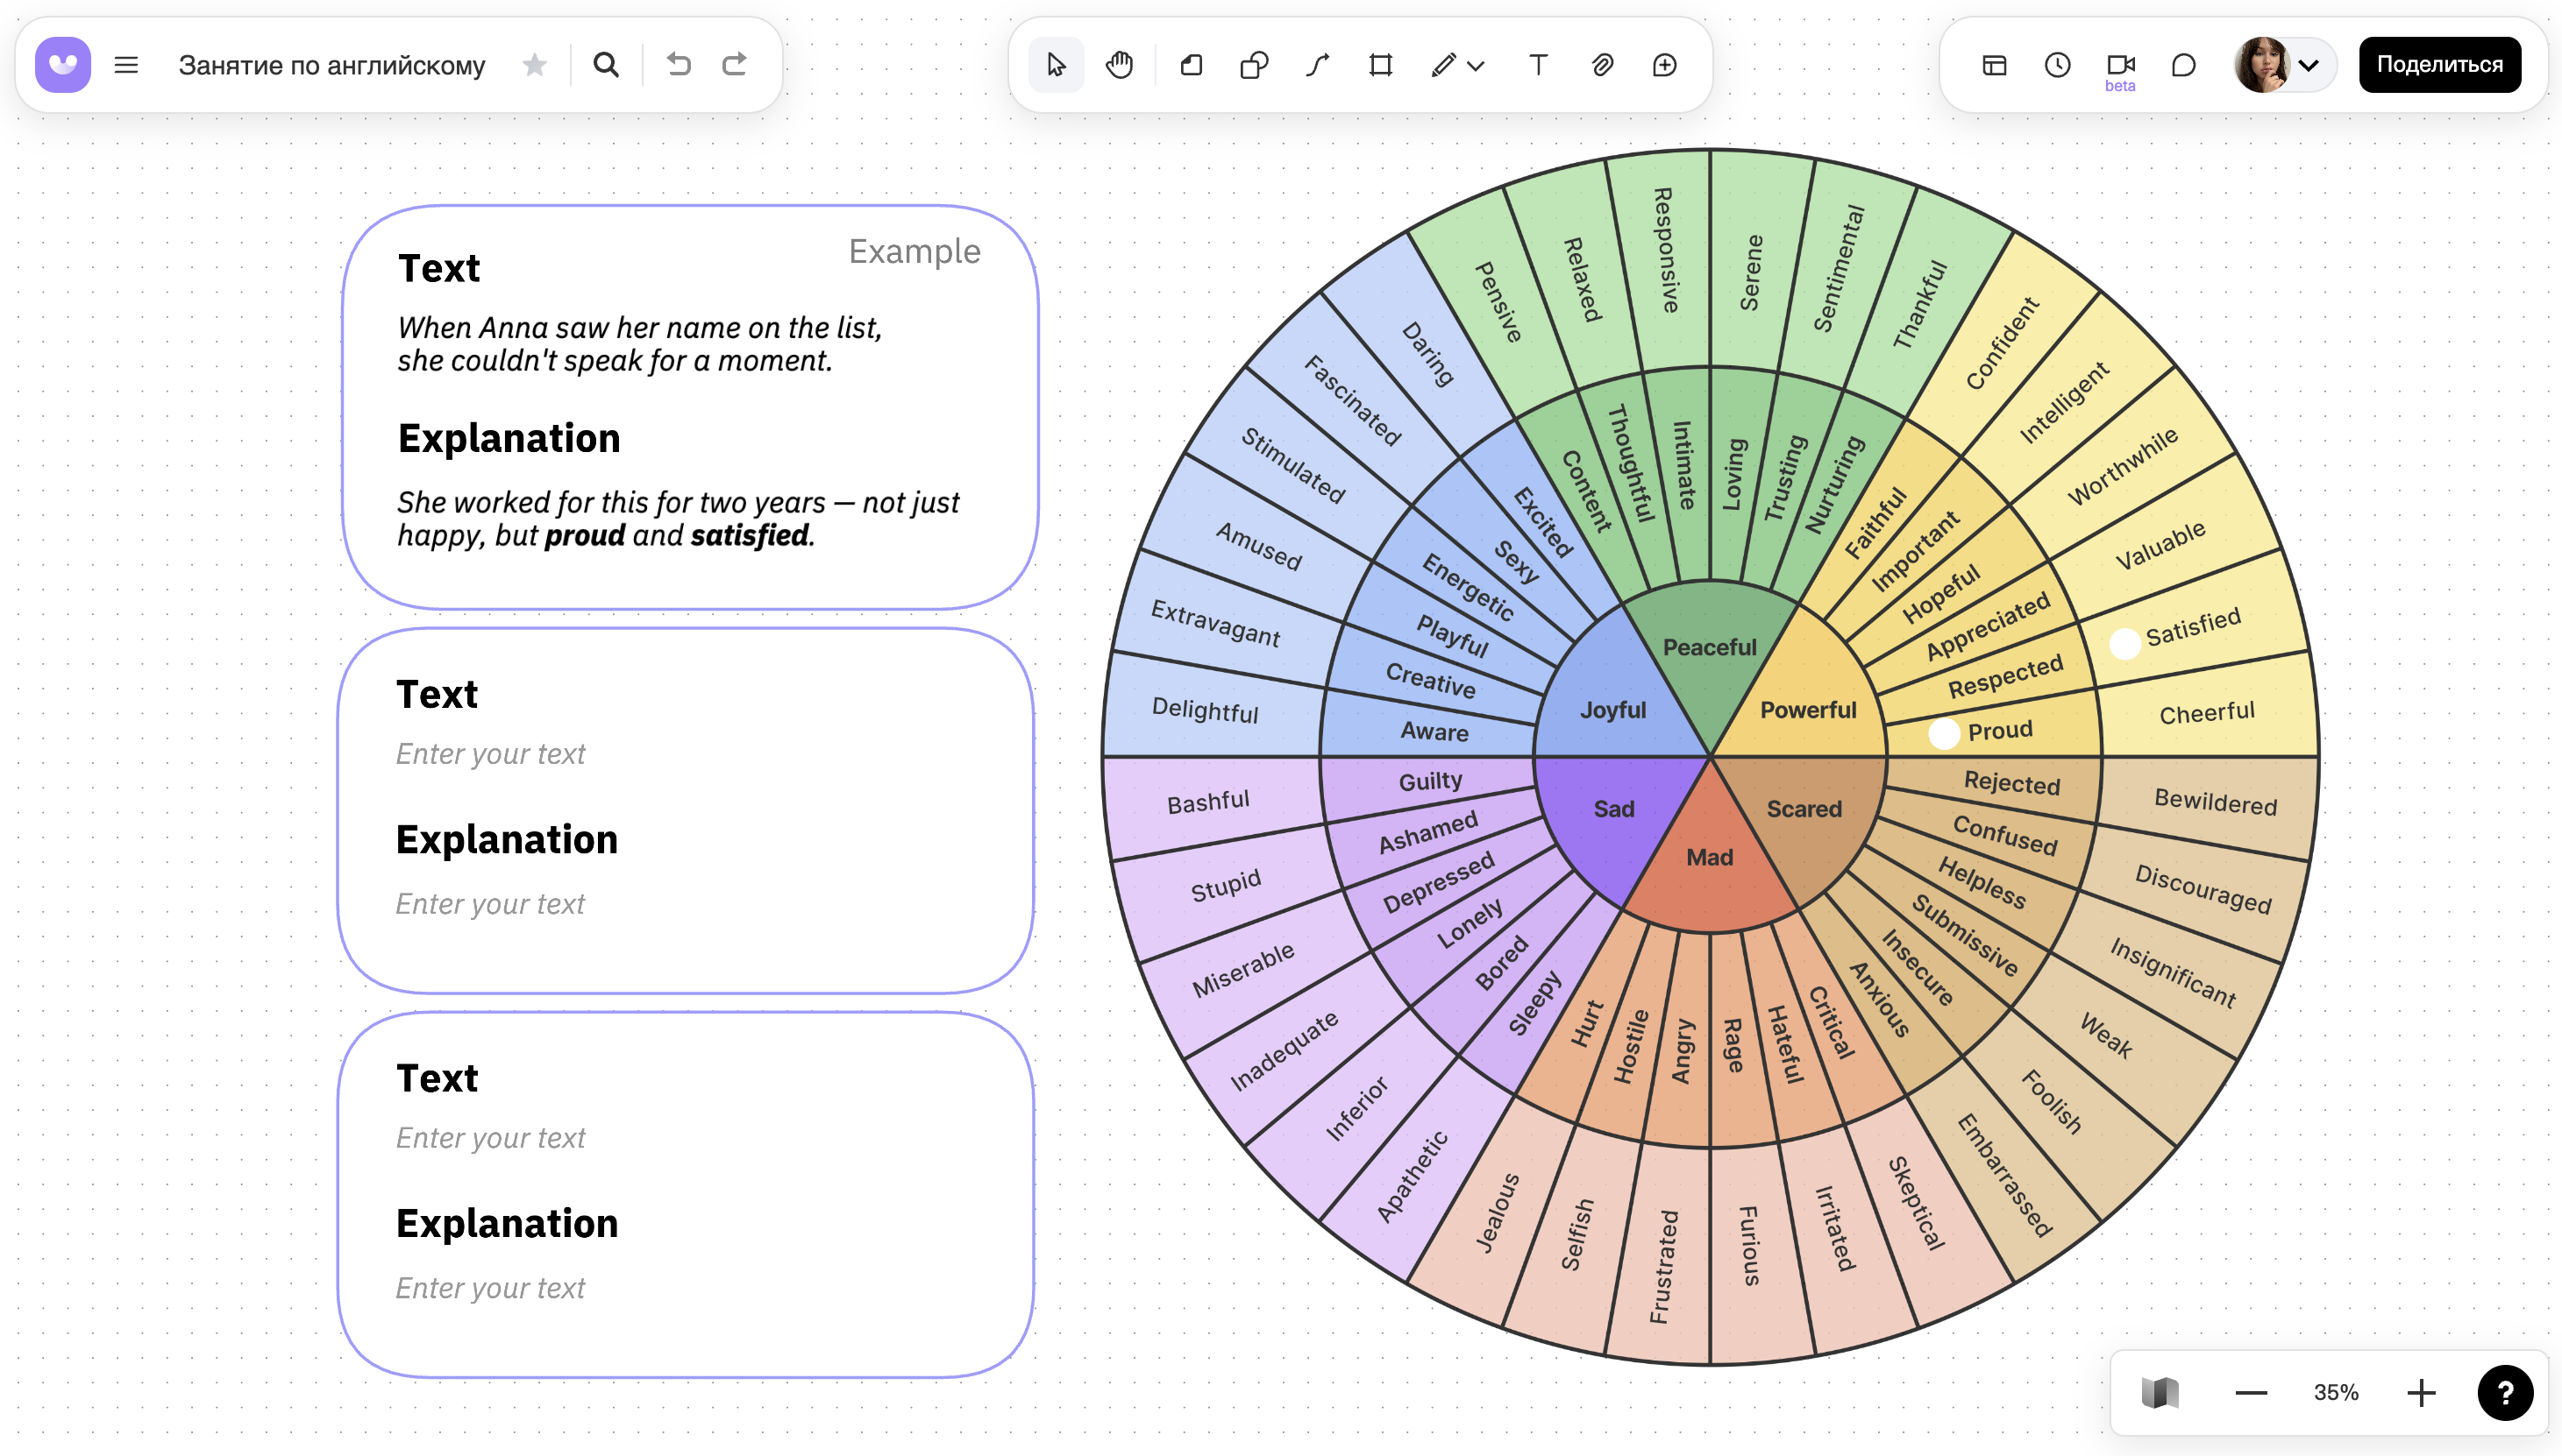
Task: Open the hamburger main menu
Action: [x=126, y=65]
